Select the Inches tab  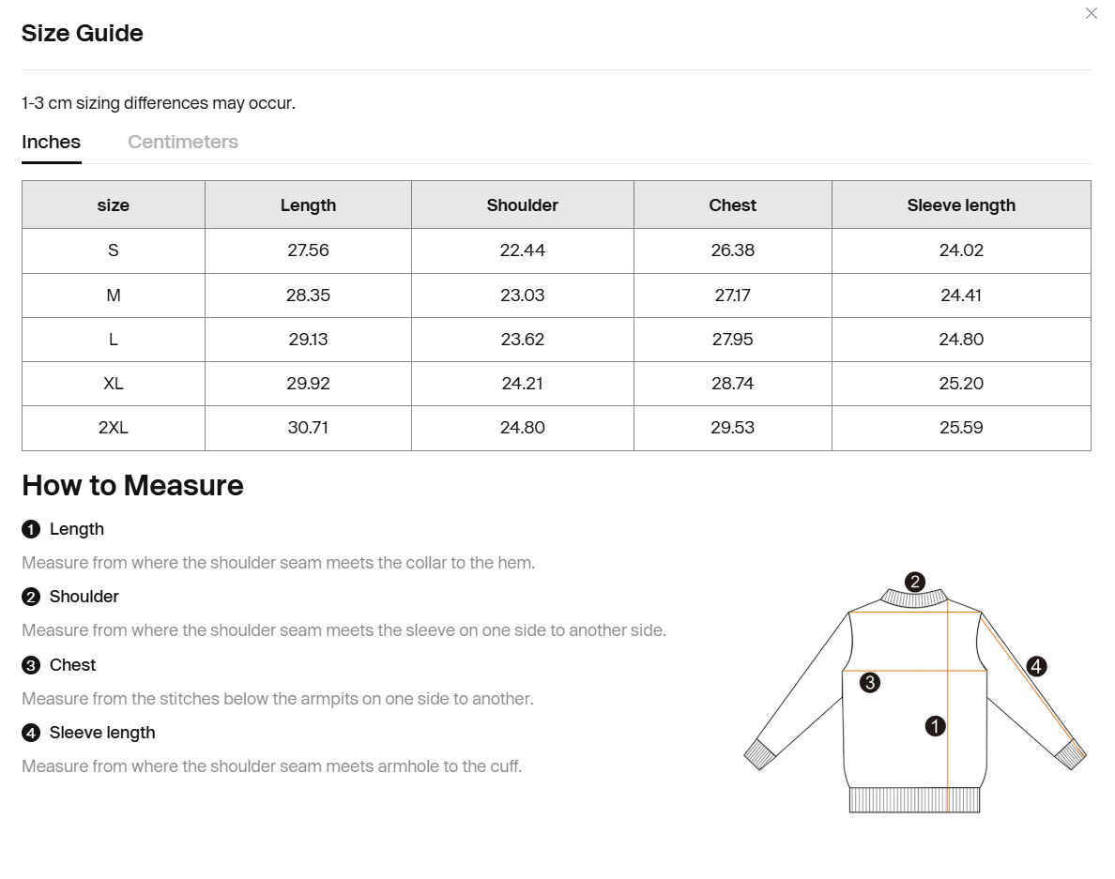click(x=51, y=142)
